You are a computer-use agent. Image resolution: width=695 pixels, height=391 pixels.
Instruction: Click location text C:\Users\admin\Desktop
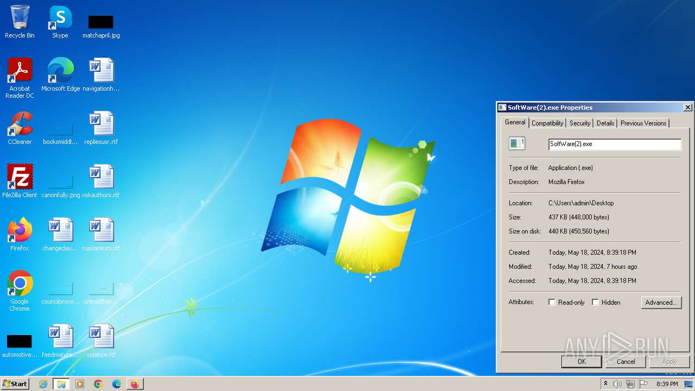tap(581, 203)
